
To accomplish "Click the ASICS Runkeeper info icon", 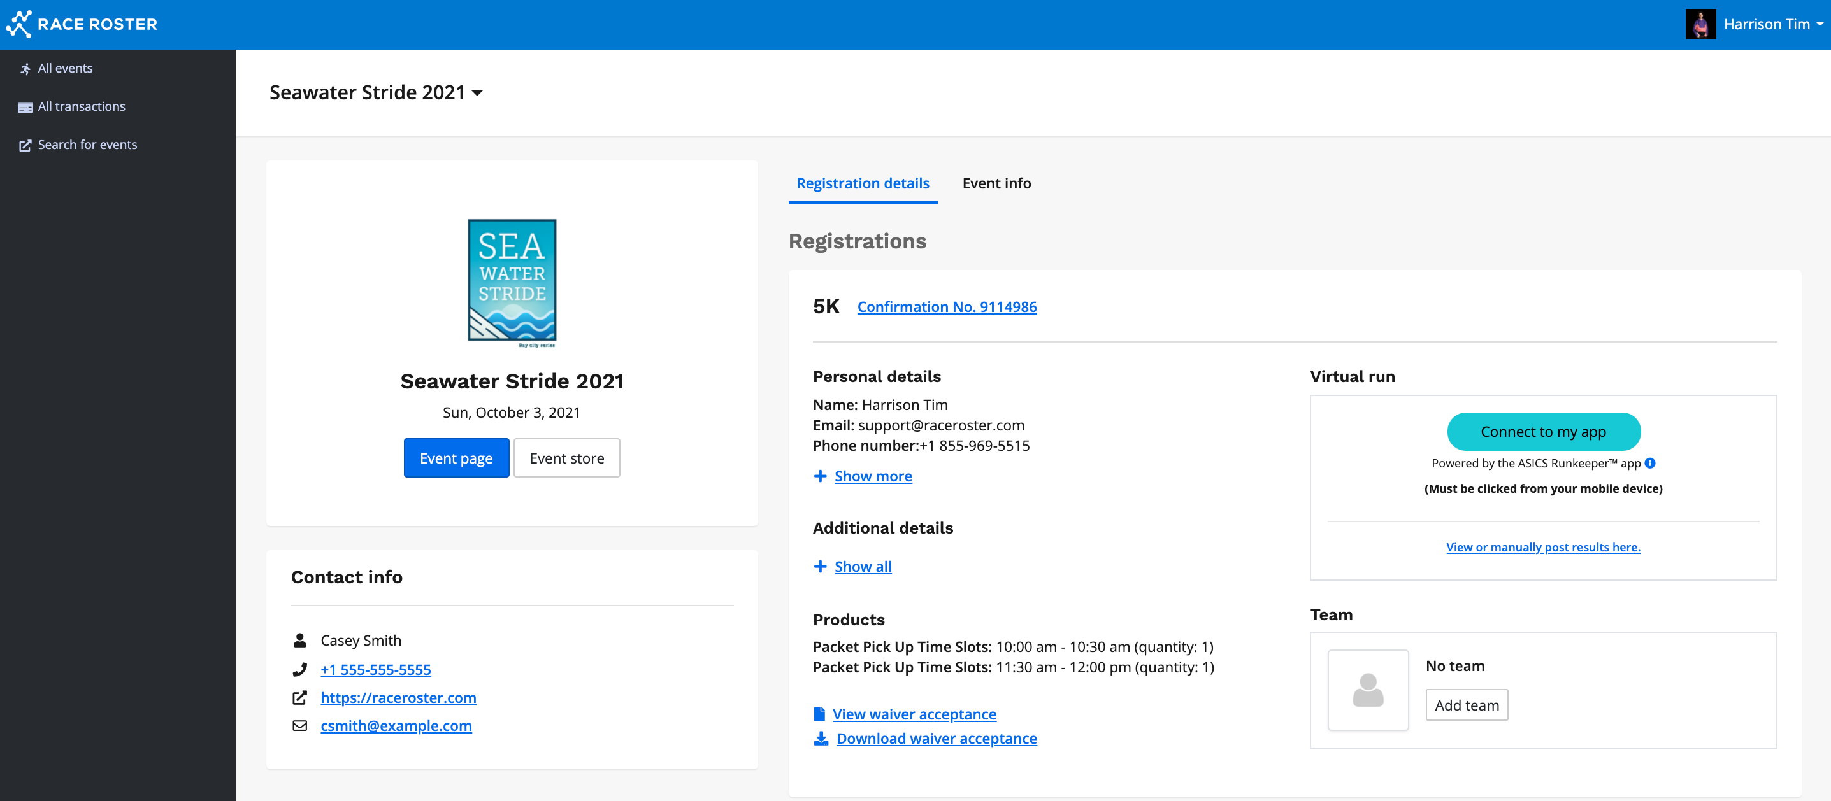I will click(1650, 463).
